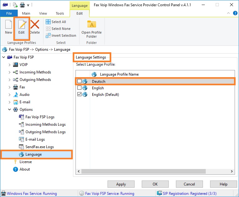239x197 pixels.
Task: Check the English profile checkbox
Action: [80, 87]
